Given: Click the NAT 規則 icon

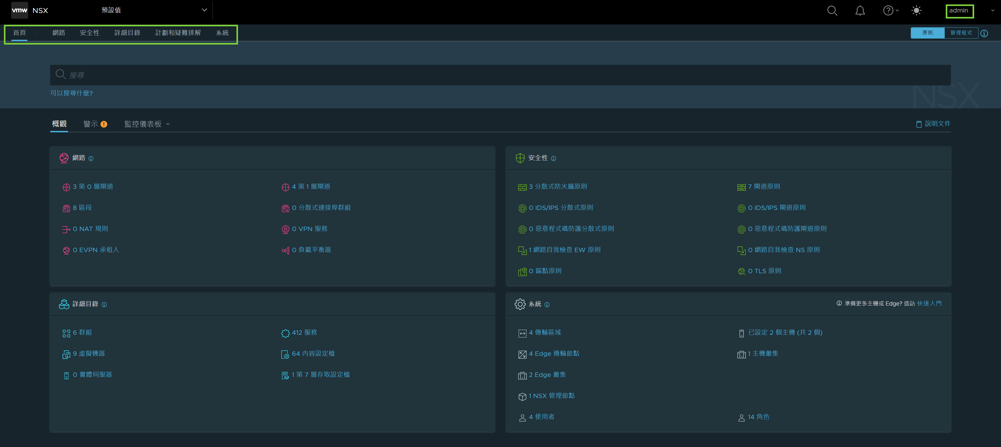Looking at the screenshot, I should point(66,229).
